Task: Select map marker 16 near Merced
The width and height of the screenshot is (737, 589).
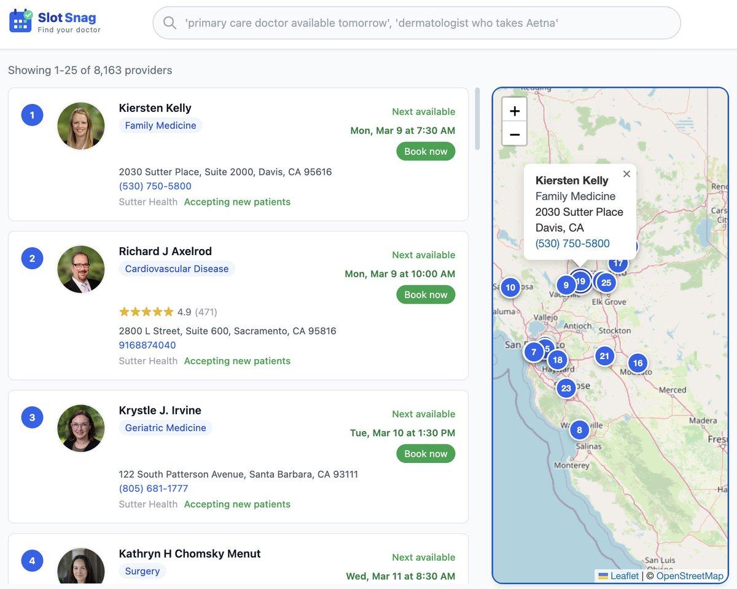Action: click(x=637, y=363)
